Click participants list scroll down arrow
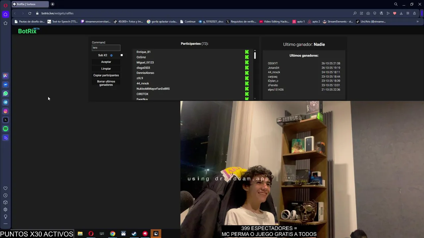 255,99
